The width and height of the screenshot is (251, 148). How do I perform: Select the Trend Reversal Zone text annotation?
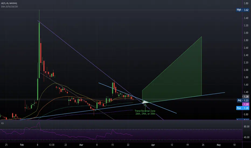(x=145, y=112)
